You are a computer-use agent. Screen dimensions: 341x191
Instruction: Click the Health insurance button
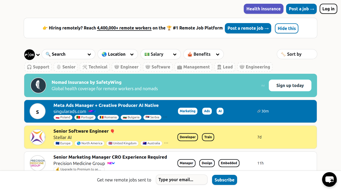[263, 9]
